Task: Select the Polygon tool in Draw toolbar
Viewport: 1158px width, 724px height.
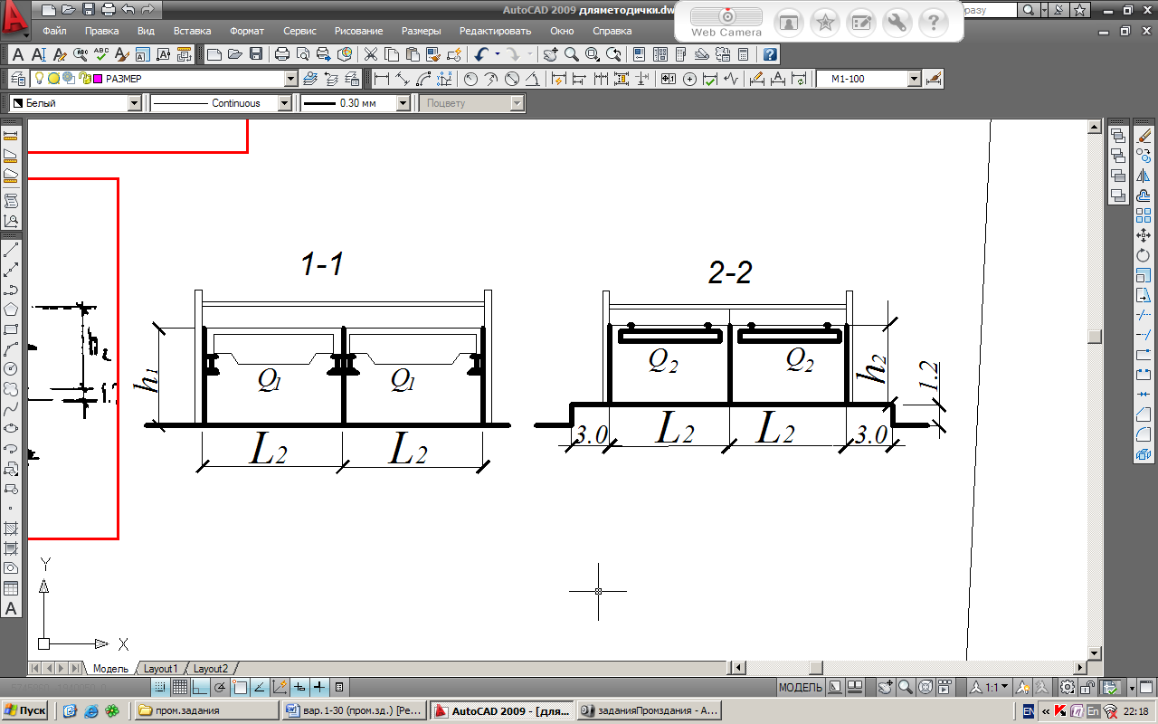Action: point(12,310)
